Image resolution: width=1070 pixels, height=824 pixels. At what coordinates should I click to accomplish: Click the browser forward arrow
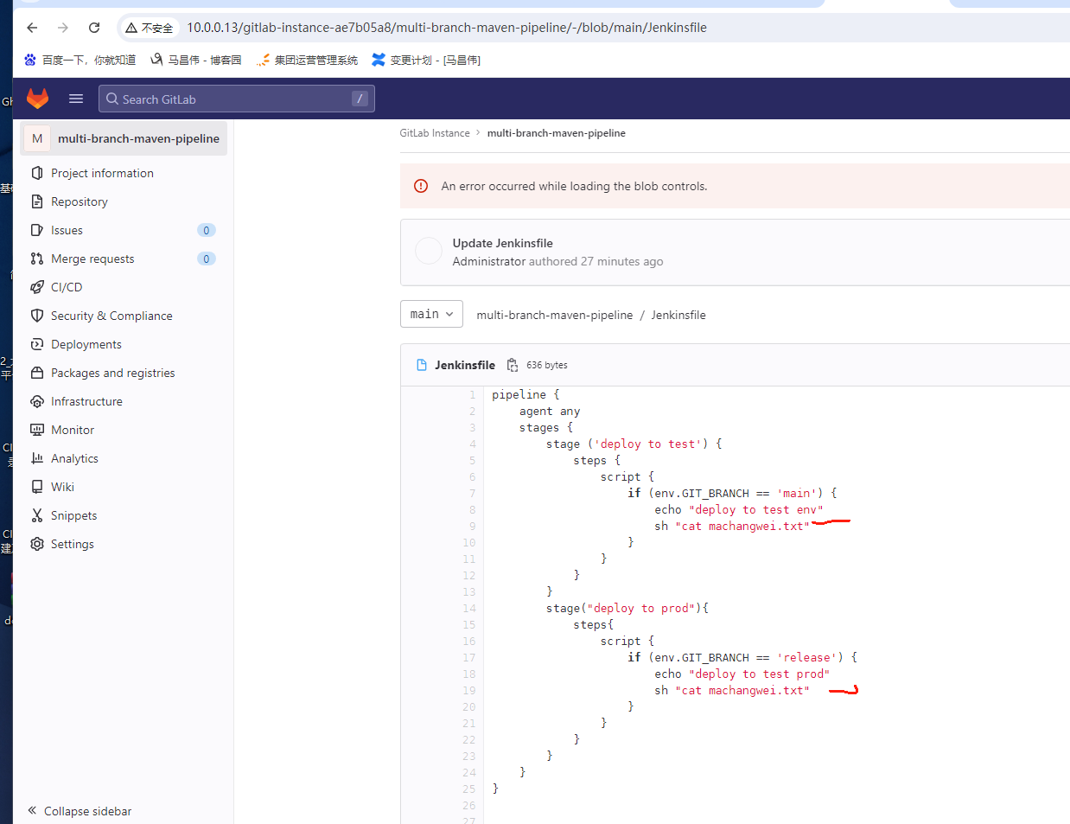pyautogui.click(x=63, y=28)
